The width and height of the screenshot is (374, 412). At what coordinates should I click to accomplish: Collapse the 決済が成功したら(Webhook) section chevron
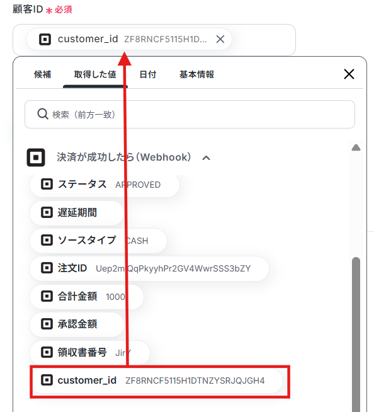[206, 158]
